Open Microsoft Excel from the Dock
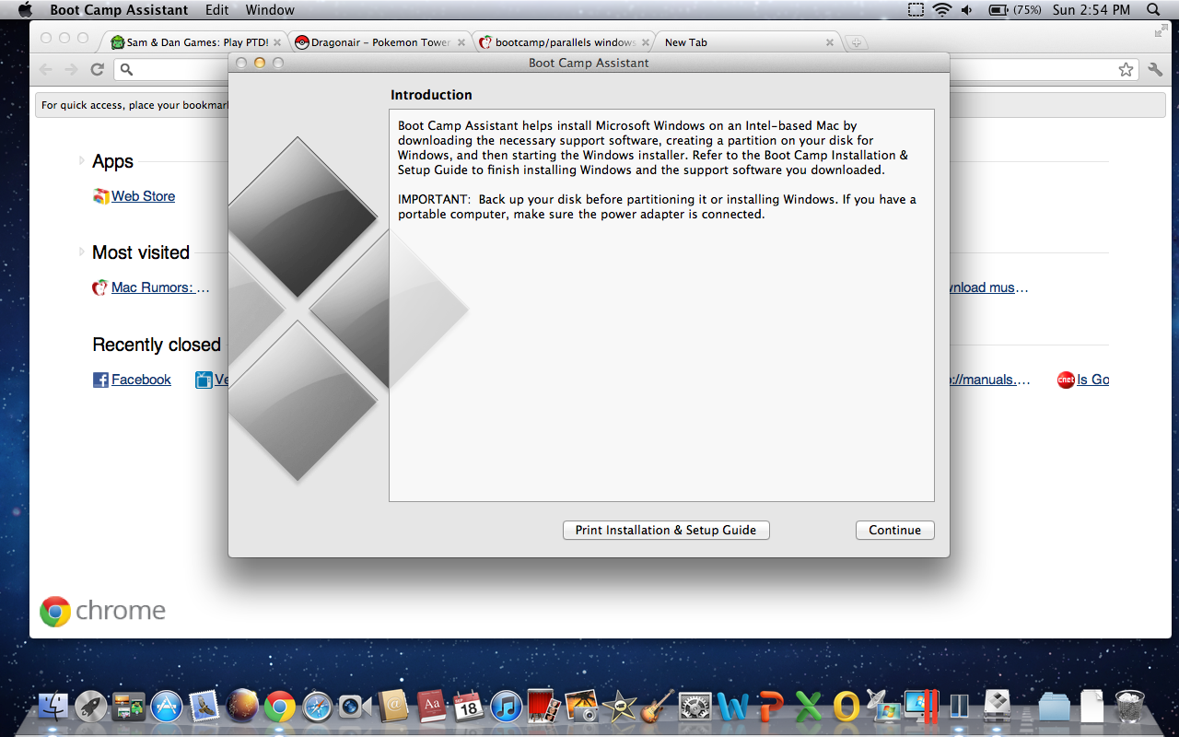1179x737 pixels. [809, 707]
